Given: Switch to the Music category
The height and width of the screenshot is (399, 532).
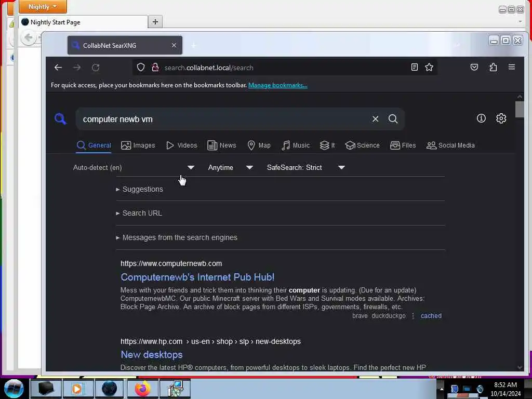Looking at the screenshot, I should [296, 145].
